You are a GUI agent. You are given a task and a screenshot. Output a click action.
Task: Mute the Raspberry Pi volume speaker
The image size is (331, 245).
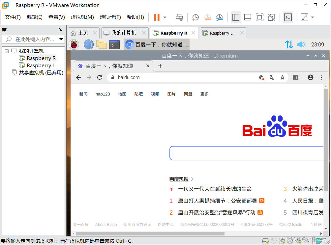301,44
